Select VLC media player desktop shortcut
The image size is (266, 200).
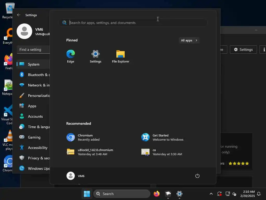tap(7, 140)
